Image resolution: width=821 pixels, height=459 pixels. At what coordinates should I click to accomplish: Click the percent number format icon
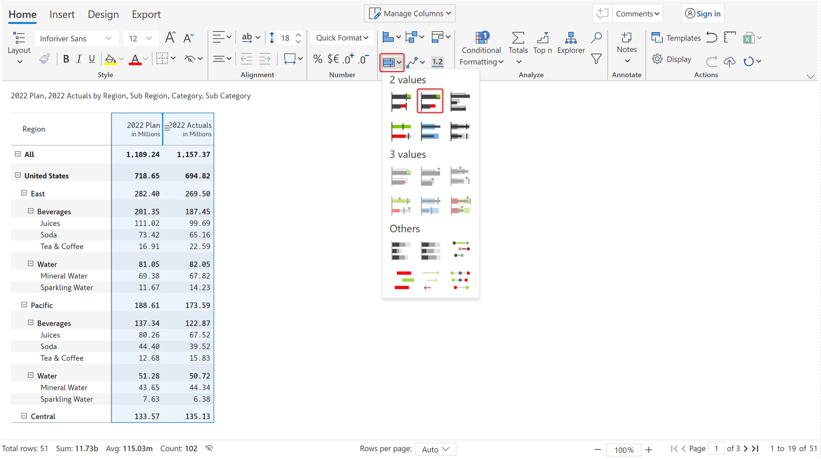[x=317, y=59]
